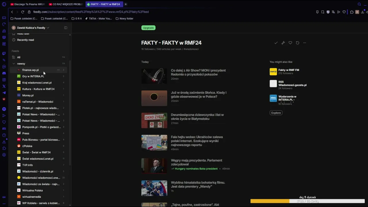Click the sidebar scrollbar down arrow
The height and width of the screenshot is (207, 368).
pos(70,205)
